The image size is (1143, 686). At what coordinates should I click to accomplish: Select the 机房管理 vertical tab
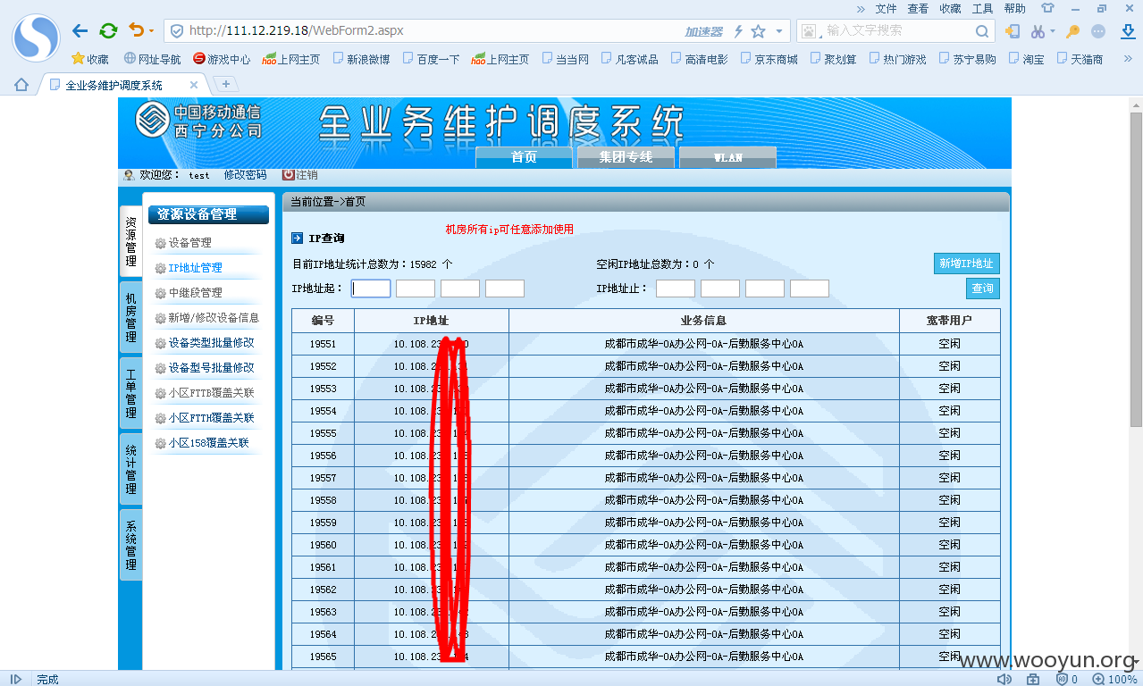(x=130, y=317)
